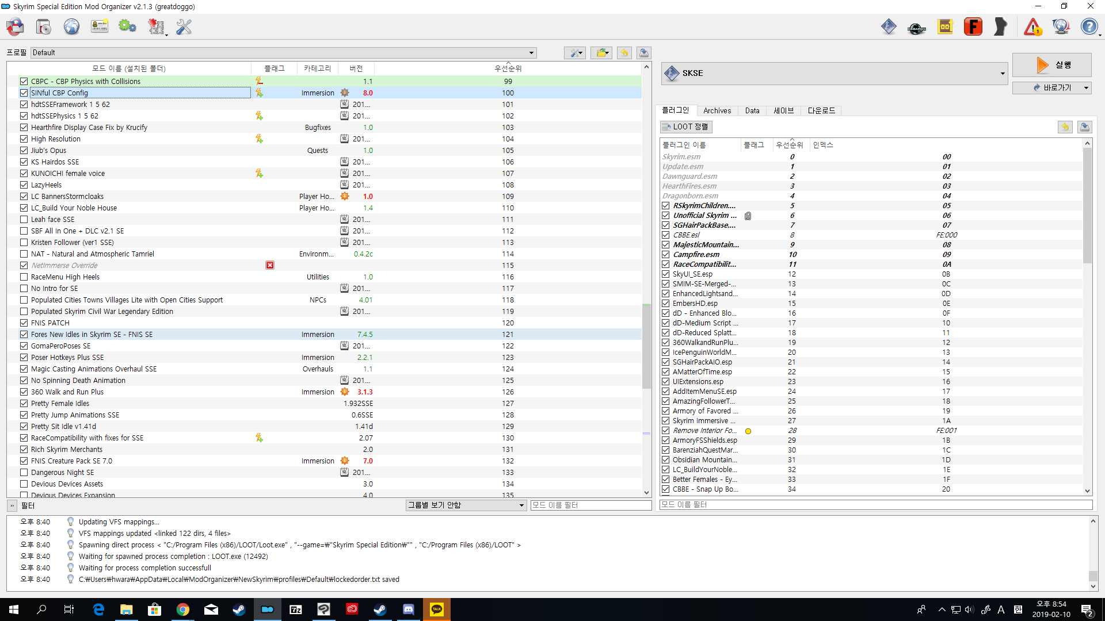Click create backup icon above mod list

click(x=644, y=53)
